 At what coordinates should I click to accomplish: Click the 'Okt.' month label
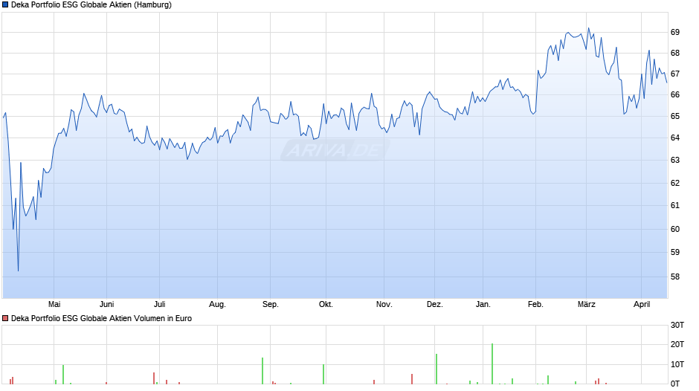pyautogui.click(x=326, y=304)
